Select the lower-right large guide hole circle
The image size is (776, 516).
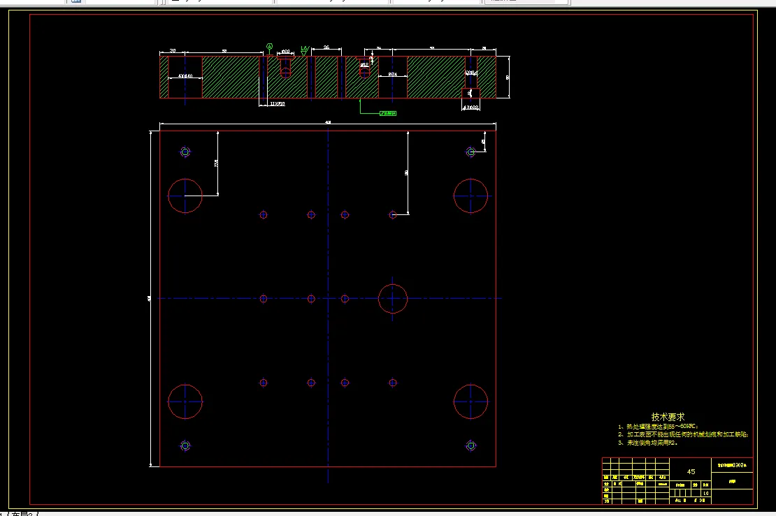(x=470, y=401)
